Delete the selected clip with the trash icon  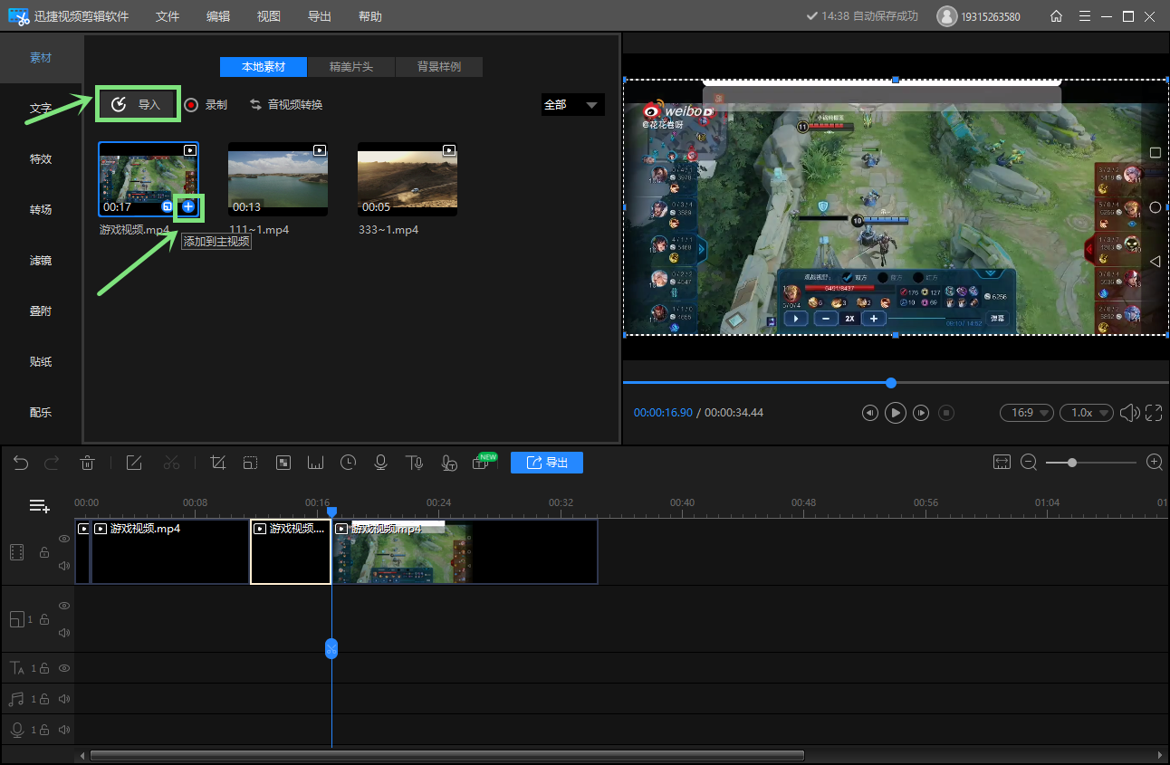tap(87, 464)
